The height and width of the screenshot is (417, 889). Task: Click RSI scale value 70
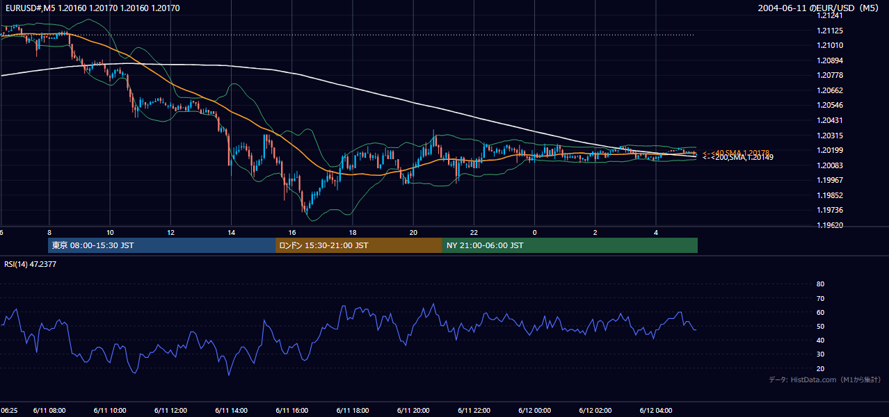(820, 298)
